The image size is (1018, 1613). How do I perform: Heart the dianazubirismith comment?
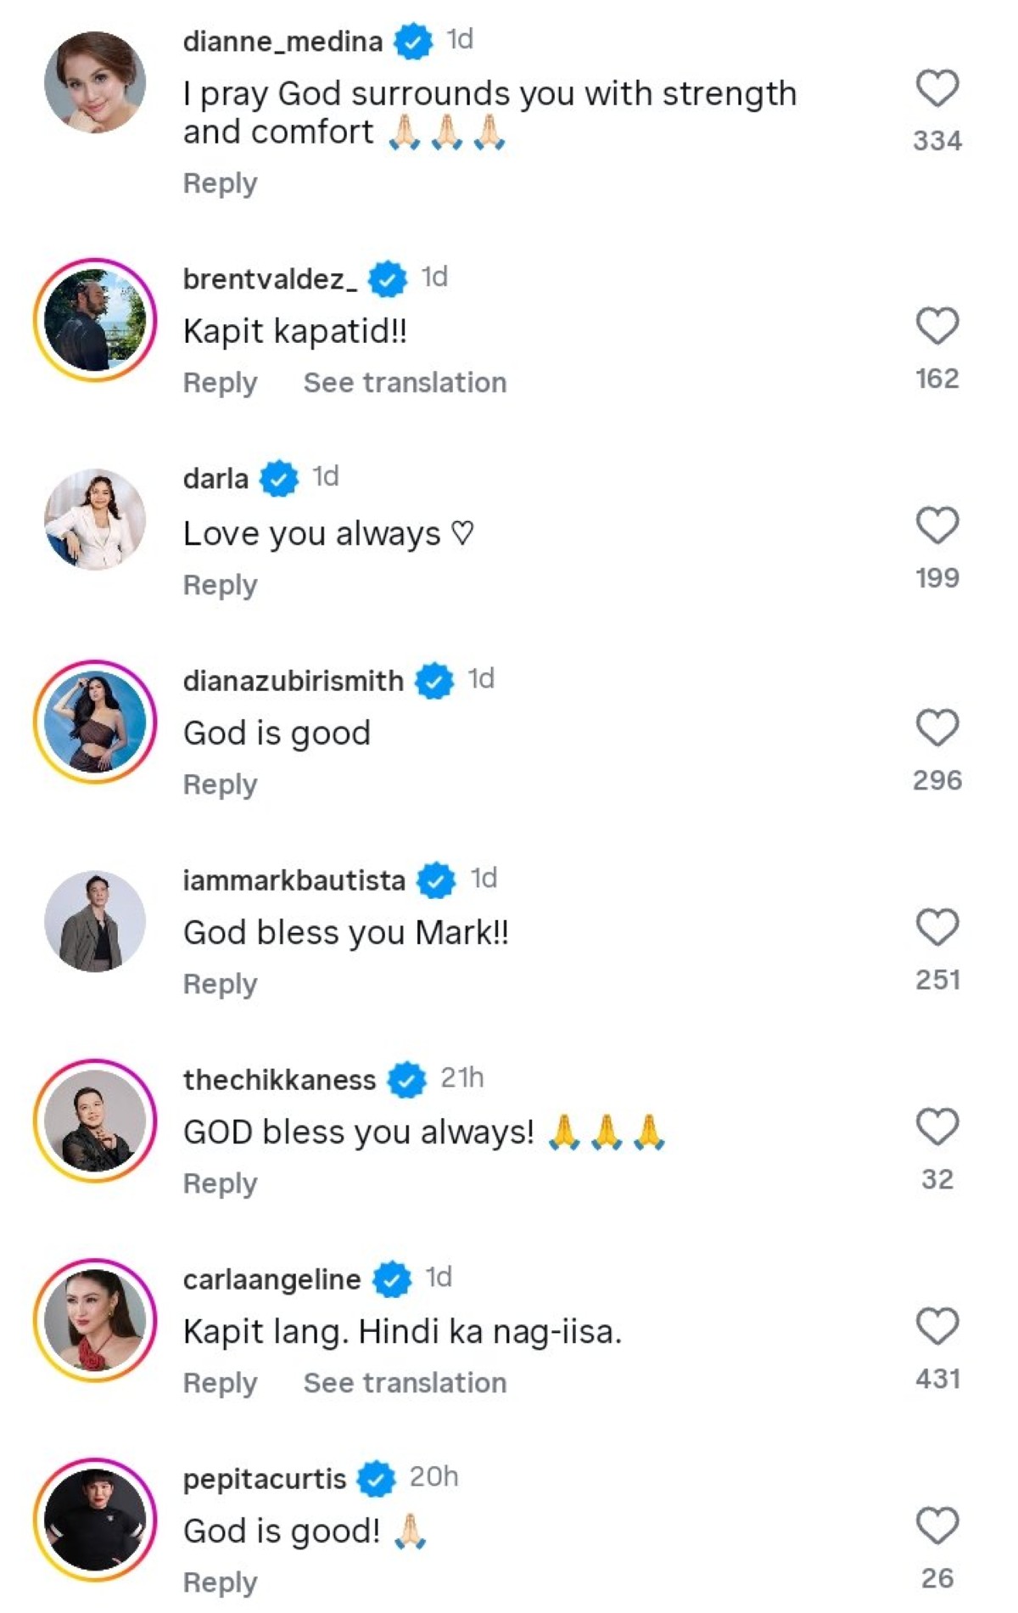(937, 728)
